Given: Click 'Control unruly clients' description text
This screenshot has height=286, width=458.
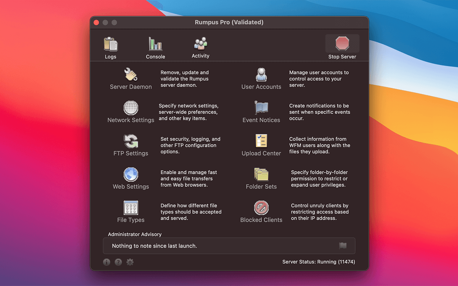Looking at the screenshot, I should coord(320,212).
